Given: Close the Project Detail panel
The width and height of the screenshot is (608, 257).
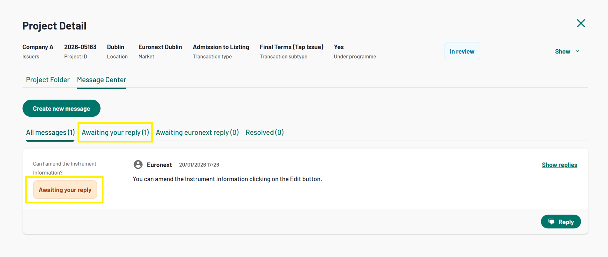Looking at the screenshot, I should [581, 23].
